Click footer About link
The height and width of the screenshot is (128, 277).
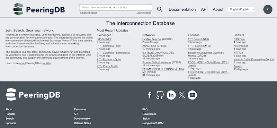click(x=9, y=109)
